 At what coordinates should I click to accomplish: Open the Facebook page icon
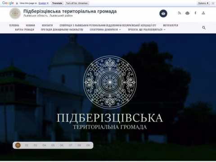click(195, 13)
